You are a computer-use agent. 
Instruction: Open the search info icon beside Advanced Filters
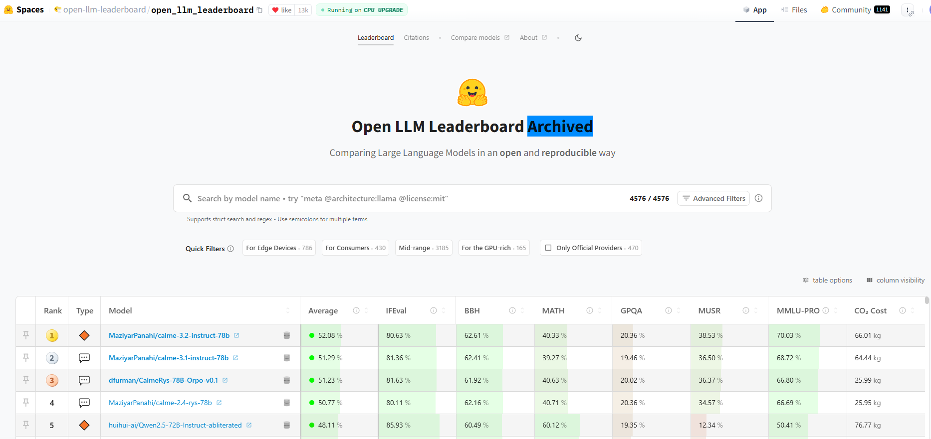pos(759,198)
